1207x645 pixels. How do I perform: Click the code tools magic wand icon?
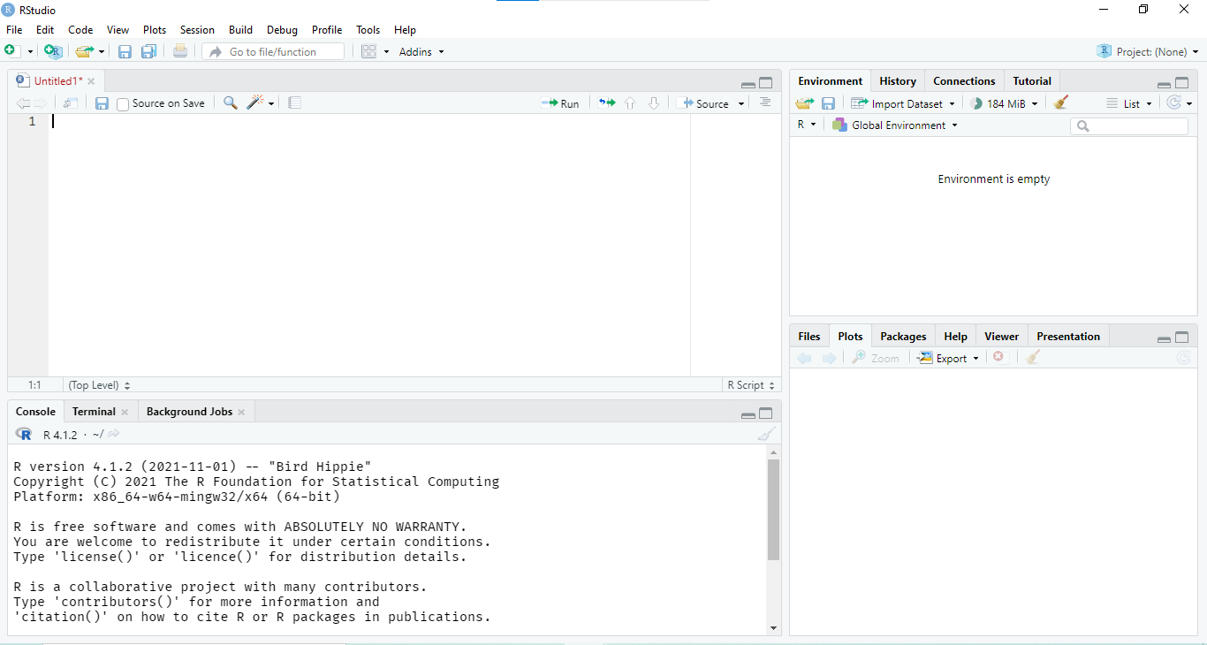click(255, 103)
